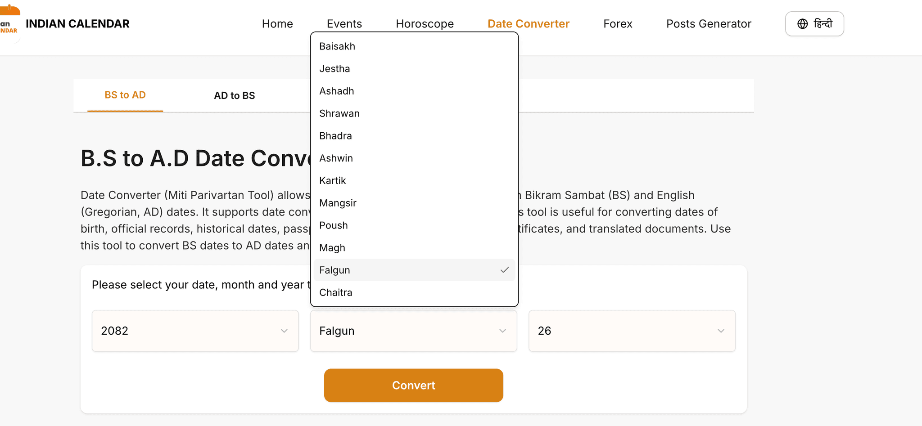Stay on the BS to AD tab

(125, 95)
